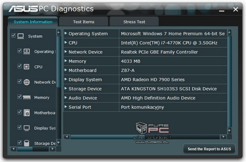Image resolution: width=246 pixels, height=162 pixels.
Task: Click the System laptop icon in sidebar
Action: pyautogui.click(x=20, y=36)
